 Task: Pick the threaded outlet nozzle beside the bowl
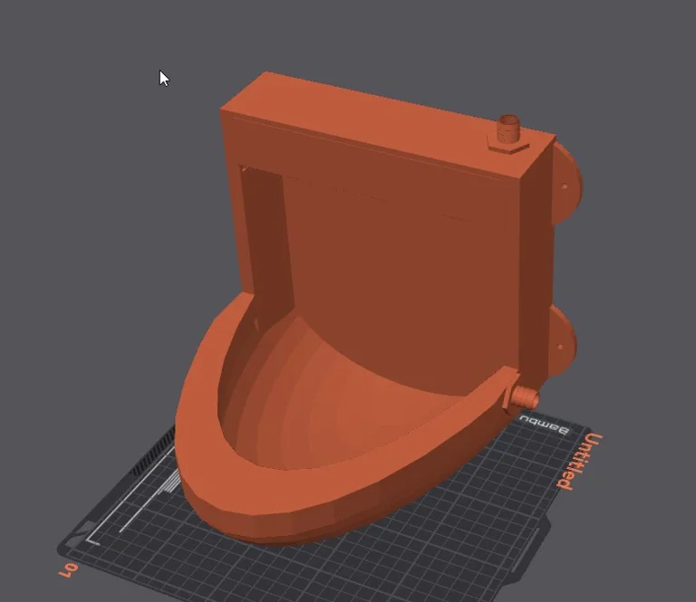click(x=525, y=398)
